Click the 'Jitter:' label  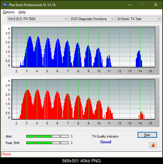(9, 136)
